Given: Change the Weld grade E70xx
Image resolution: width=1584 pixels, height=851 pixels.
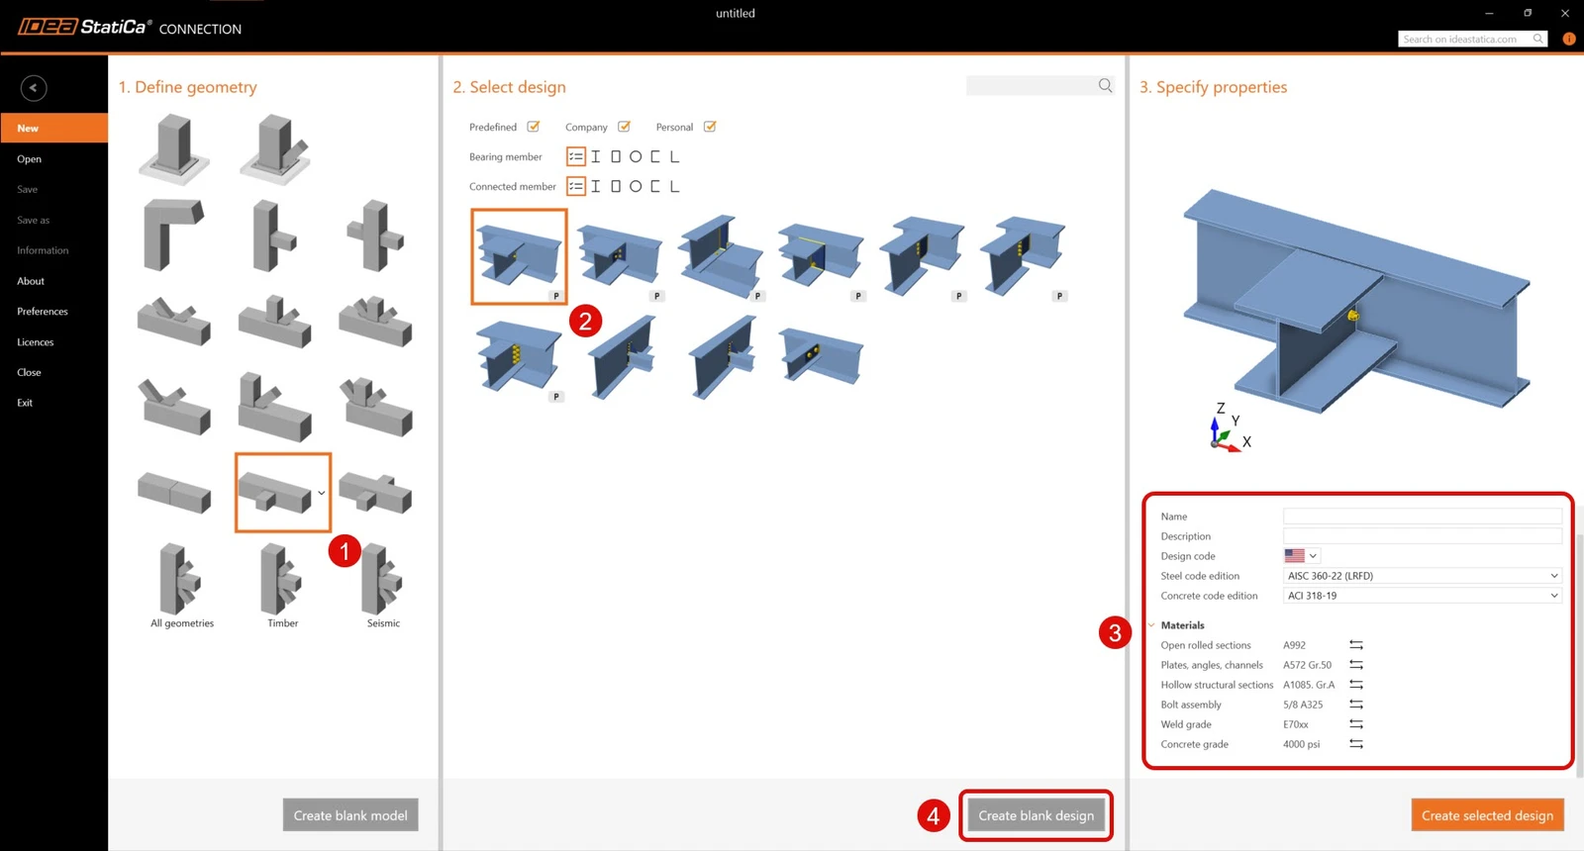Looking at the screenshot, I should click(1356, 724).
